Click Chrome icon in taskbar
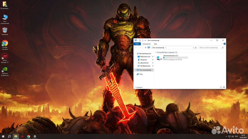 29,136
